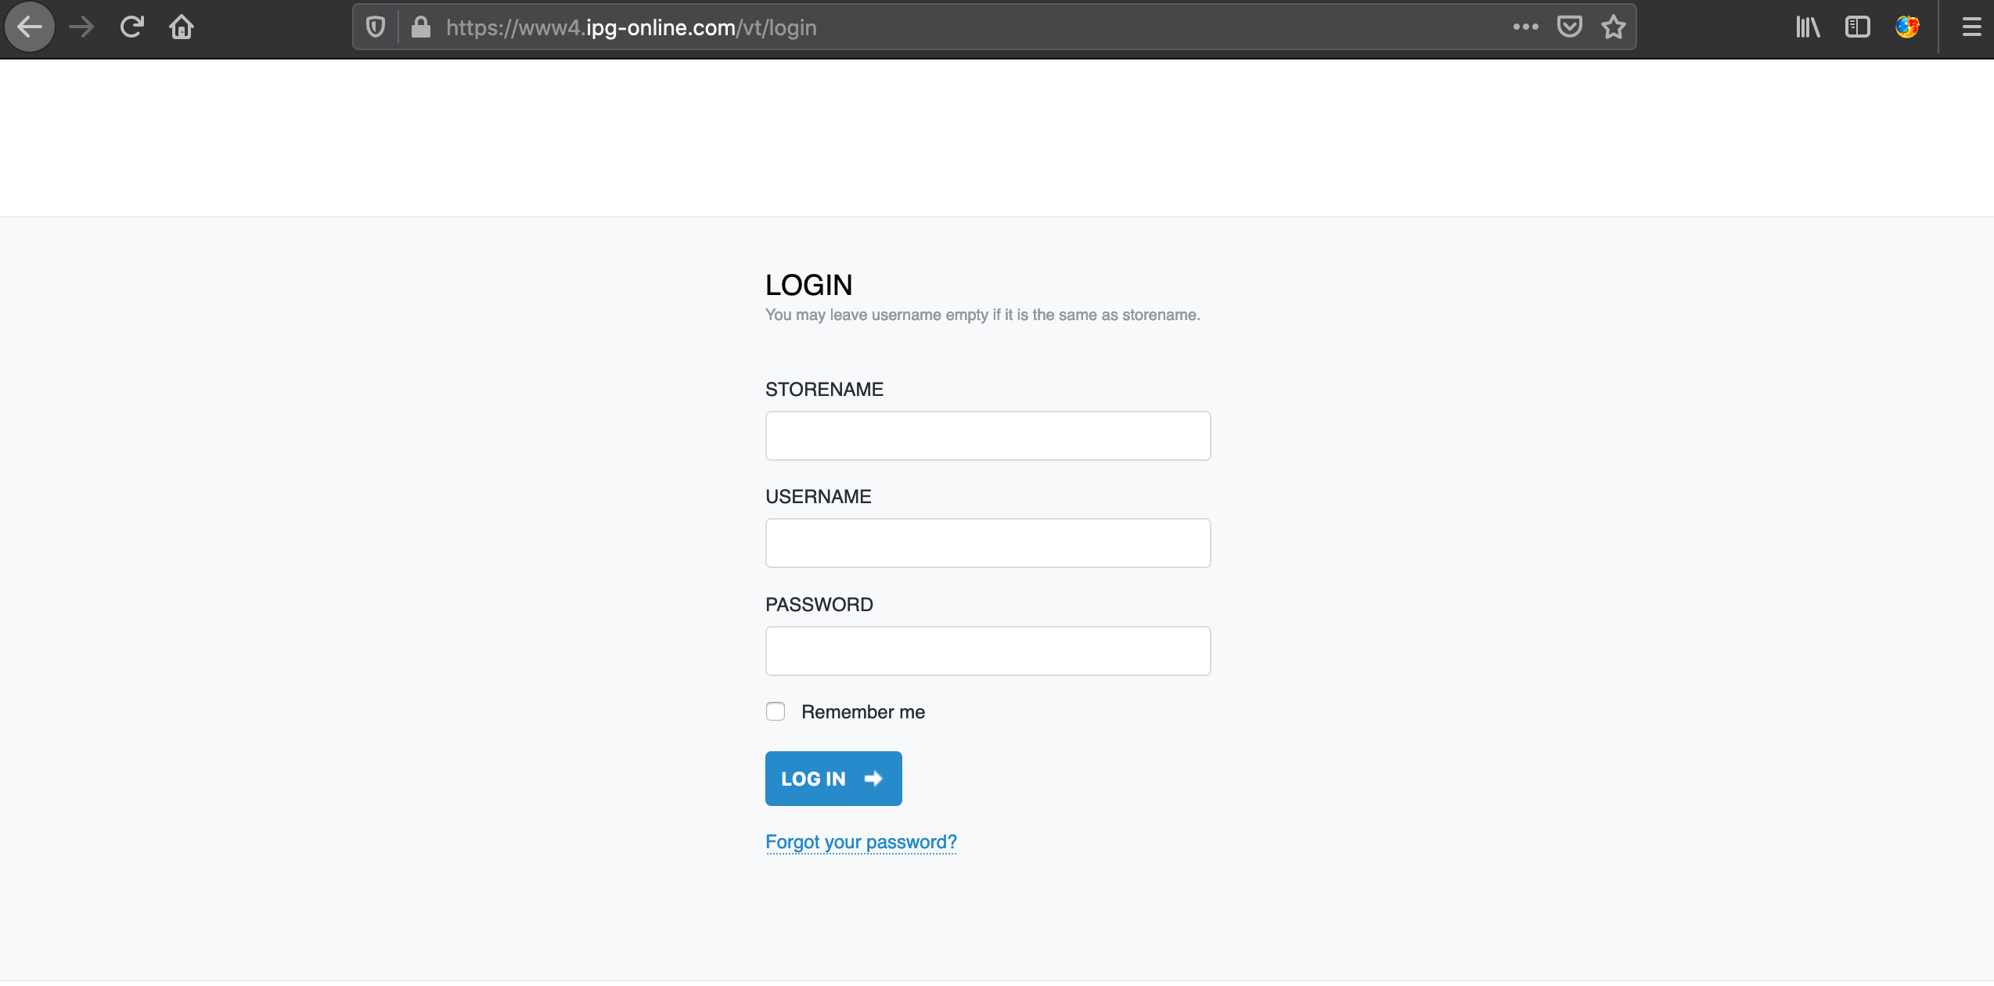This screenshot has width=1994, height=986.
Task: Reload the login page
Action: point(131,26)
